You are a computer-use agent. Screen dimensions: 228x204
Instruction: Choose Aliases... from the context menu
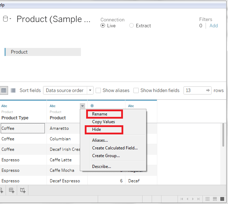click(100, 140)
